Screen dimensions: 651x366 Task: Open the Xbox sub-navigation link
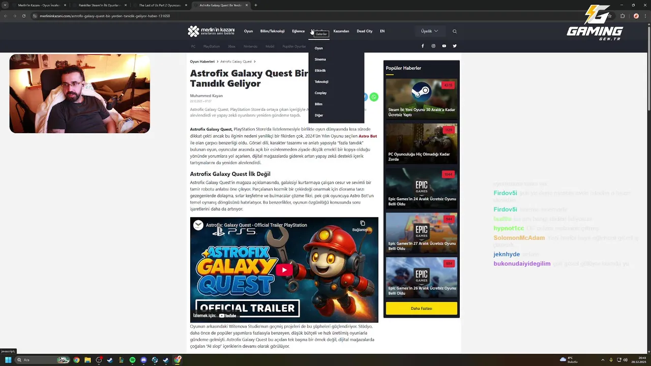click(x=231, y=46)
